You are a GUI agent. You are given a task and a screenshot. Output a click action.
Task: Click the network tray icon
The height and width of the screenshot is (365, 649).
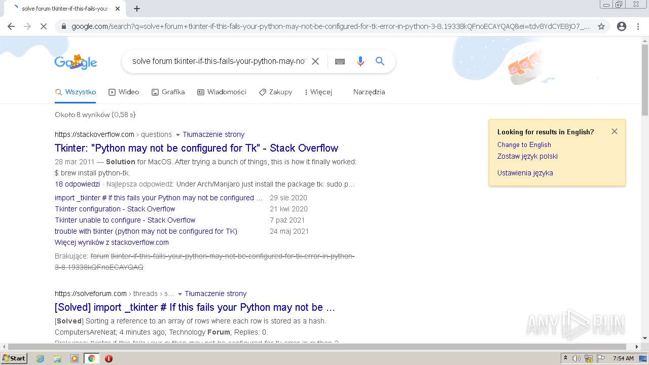pos(589,358)
